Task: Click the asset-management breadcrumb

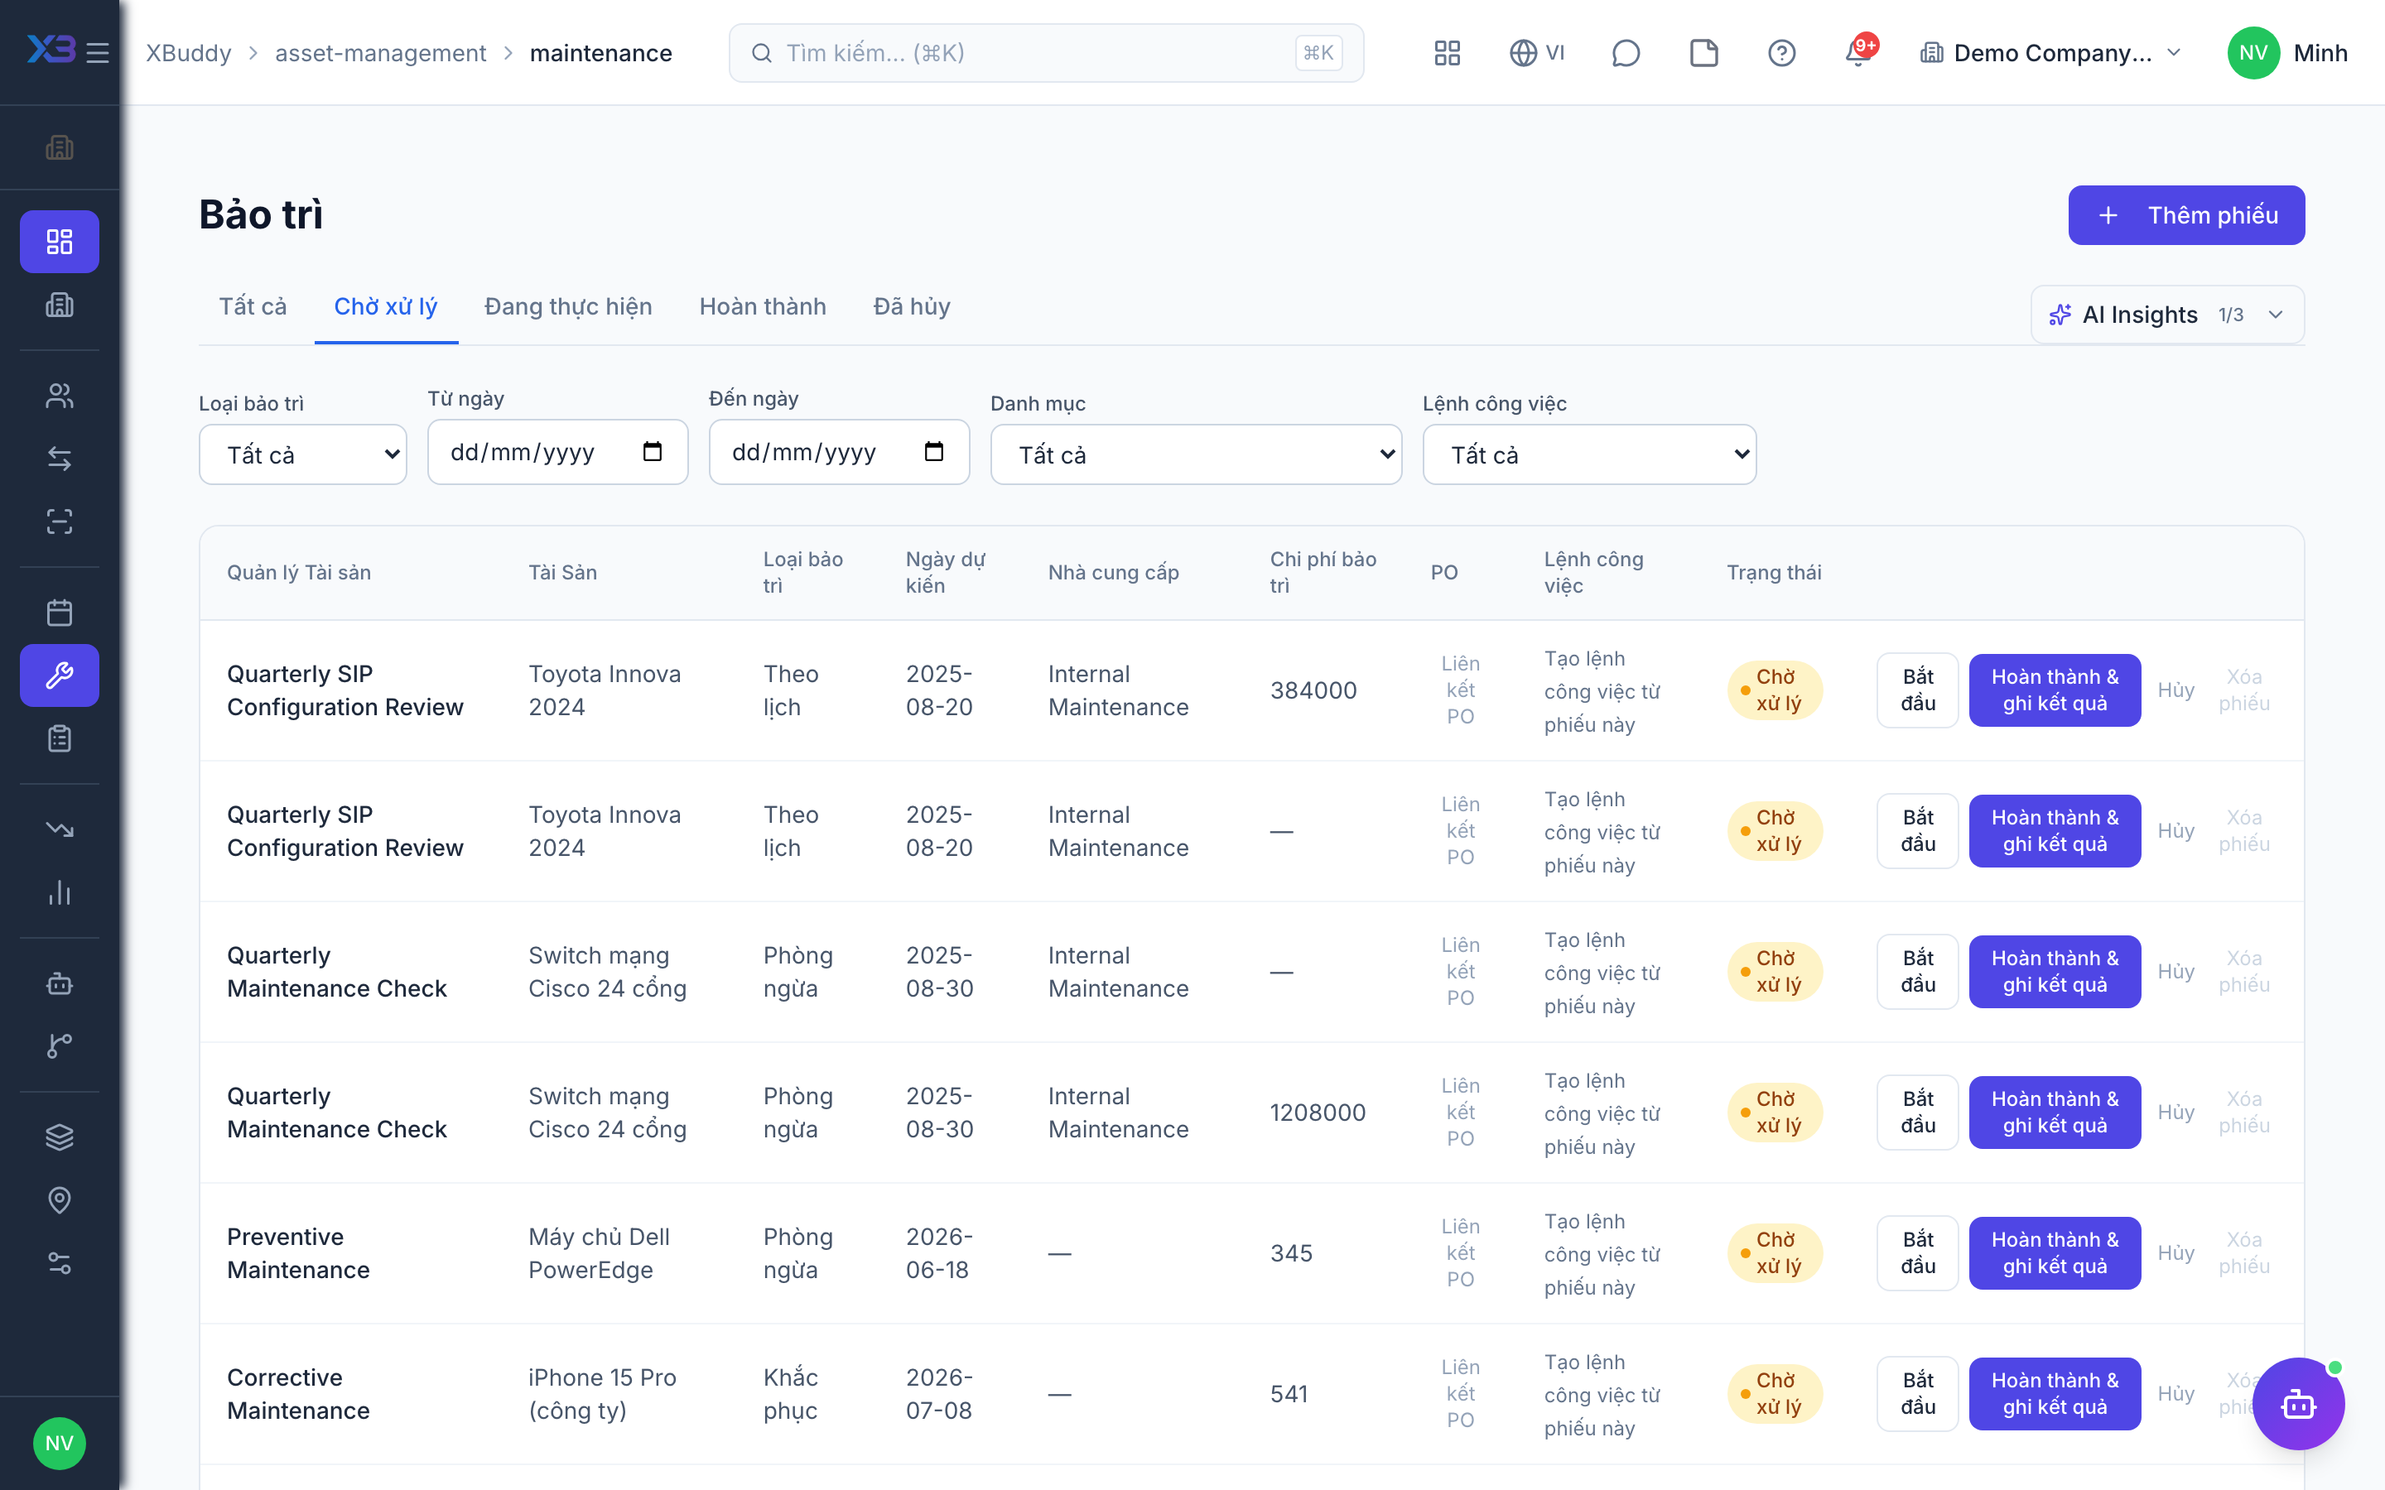Action: click(380, 52)
